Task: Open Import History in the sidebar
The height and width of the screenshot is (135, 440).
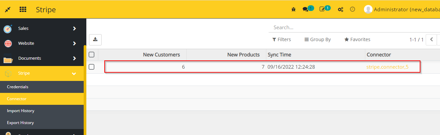Action: click(x=21, y=111)
